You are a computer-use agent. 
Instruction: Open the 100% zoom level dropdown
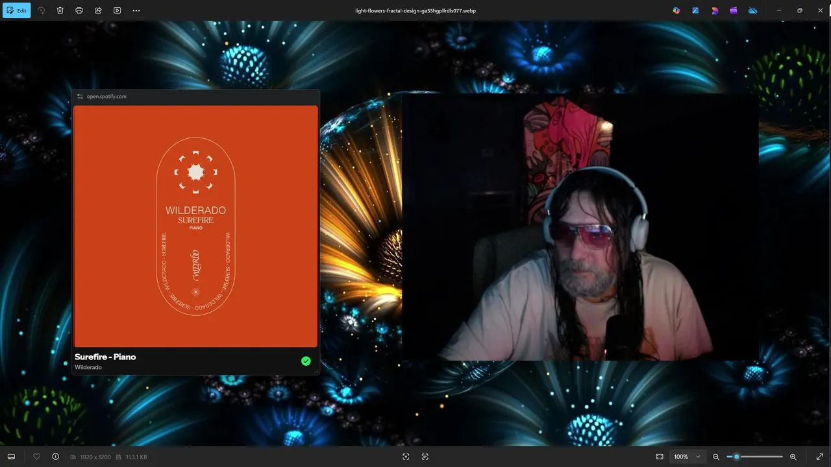pos(688,457)
